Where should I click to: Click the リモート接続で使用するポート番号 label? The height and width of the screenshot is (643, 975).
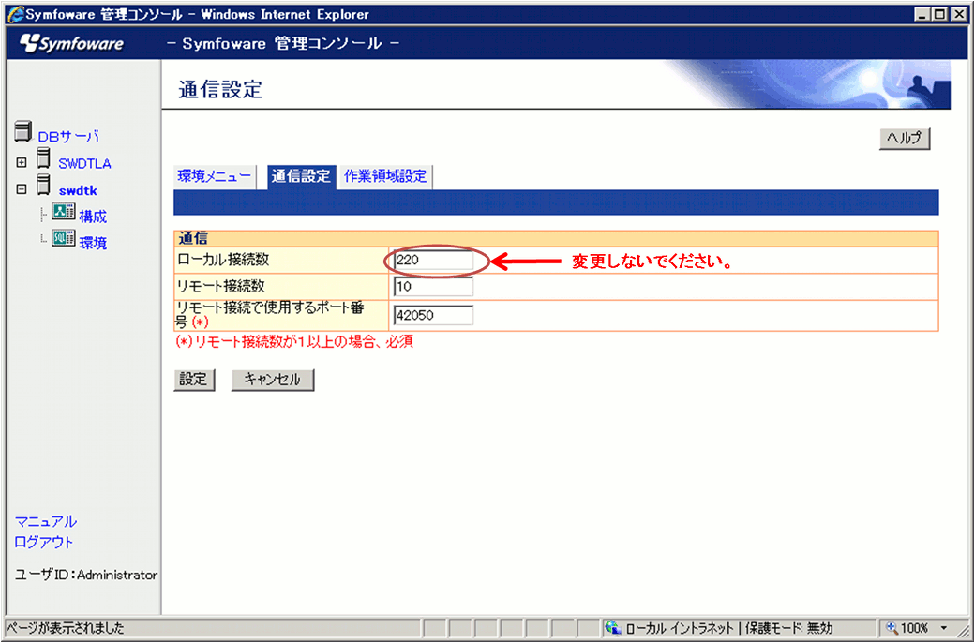[x=271, y=315]
